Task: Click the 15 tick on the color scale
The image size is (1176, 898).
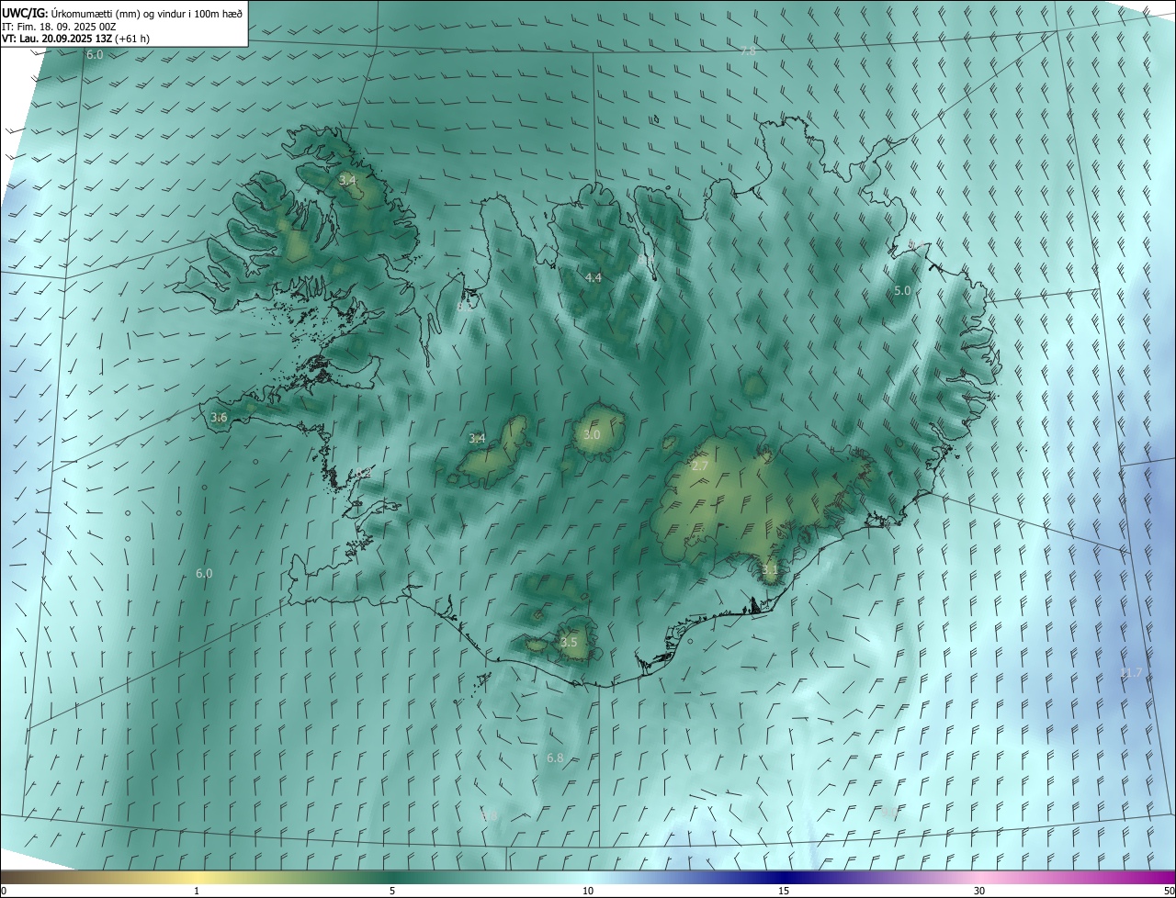Action: tap(784, 891)
